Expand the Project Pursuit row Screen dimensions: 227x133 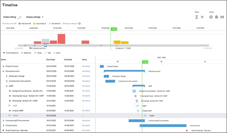3,66
